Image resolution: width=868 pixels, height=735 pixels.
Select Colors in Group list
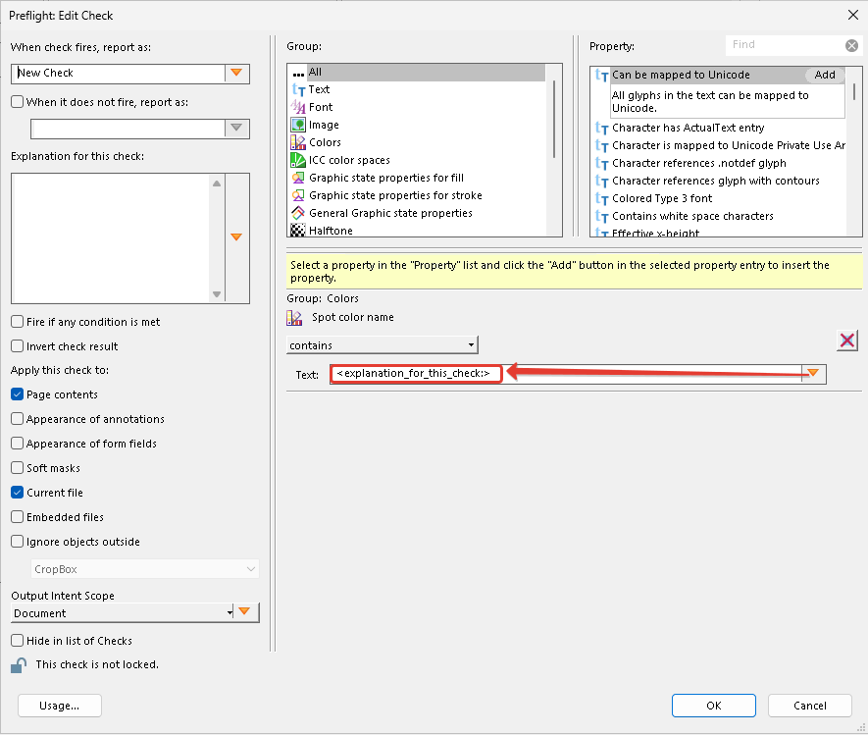tap(325, 142)
